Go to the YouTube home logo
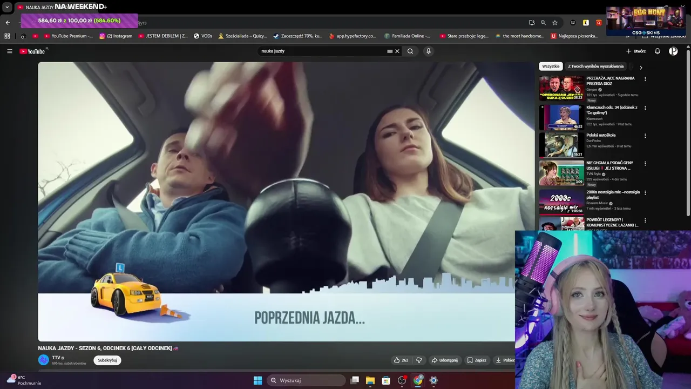Image resolution: width=691 pixels, height=389 pixels. pos(33,51)
